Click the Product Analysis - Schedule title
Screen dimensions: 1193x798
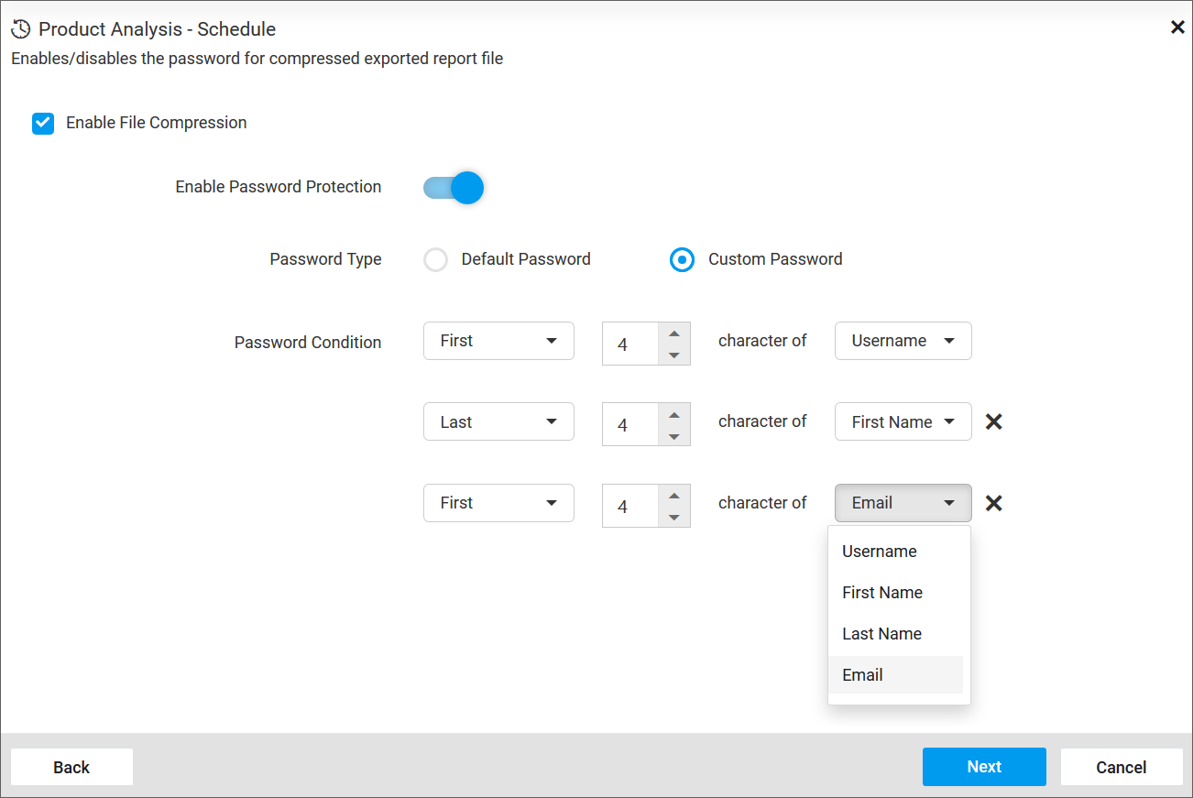tap(157, 29)
